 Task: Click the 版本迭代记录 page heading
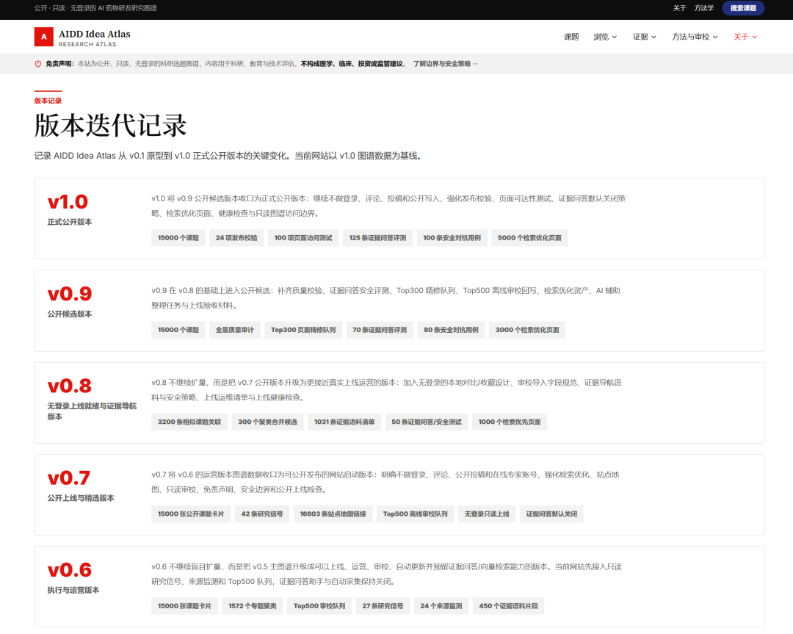click(x=111, y=126)
